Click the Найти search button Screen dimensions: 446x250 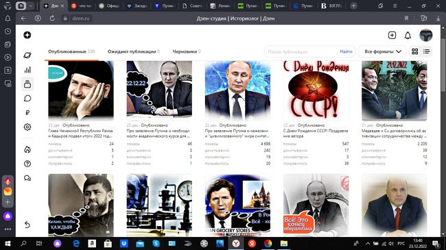click(x=346, y=51)
